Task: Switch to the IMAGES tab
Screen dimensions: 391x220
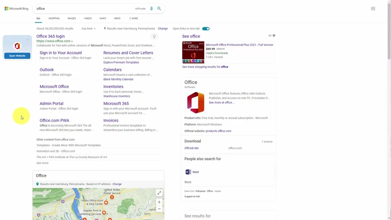Action: (x=72, y=19)
